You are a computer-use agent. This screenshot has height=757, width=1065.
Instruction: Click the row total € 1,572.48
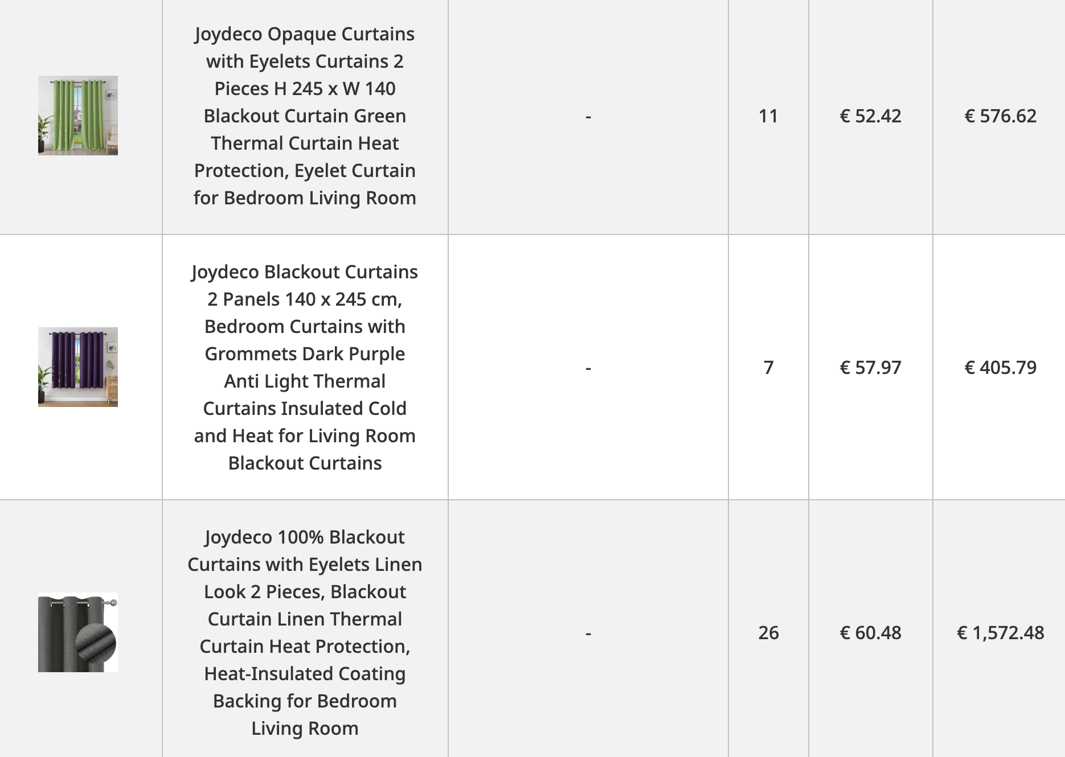click(x=1000, y=633)
